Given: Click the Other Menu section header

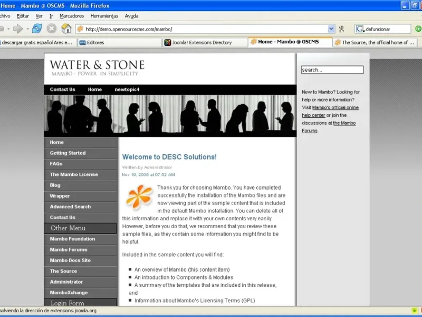Looking at the screenshot, I should coord(81,228).
